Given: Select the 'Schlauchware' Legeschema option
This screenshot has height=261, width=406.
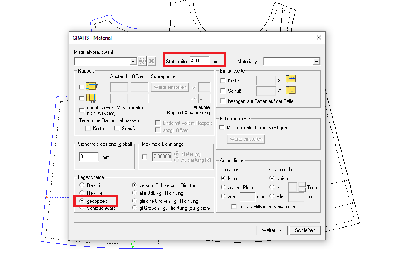Looking at the screenshot, I should (82, 208).
